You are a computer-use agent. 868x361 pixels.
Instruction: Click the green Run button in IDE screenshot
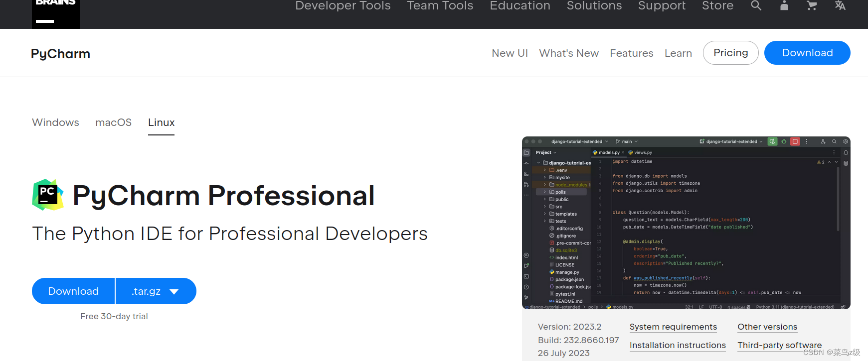coord(772,141)
